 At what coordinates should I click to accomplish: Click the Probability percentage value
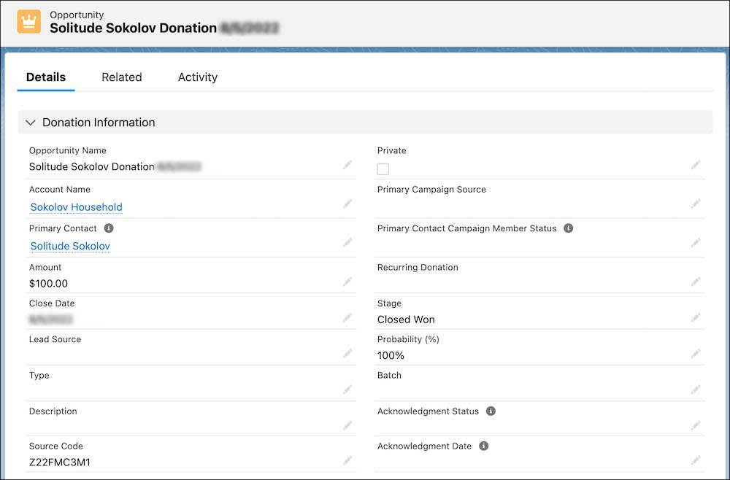click(391, 355)
